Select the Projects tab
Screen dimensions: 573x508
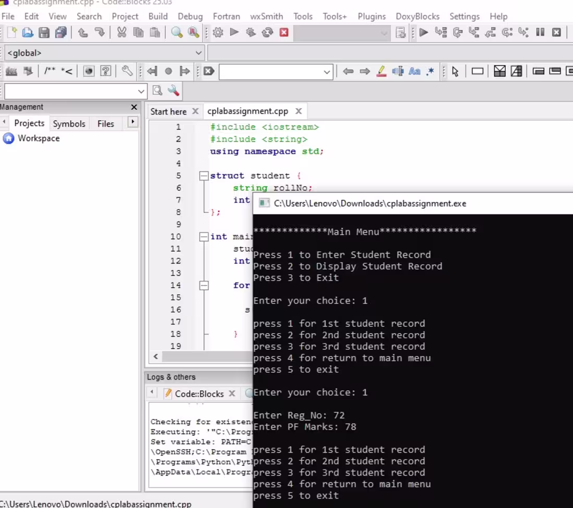pyautogui.click(x=29, y=123)
